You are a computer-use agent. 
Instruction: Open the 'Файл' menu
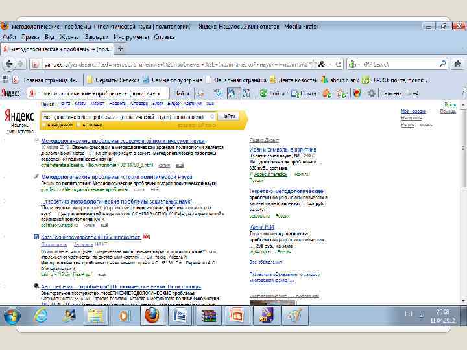click(x=9, y=37)
